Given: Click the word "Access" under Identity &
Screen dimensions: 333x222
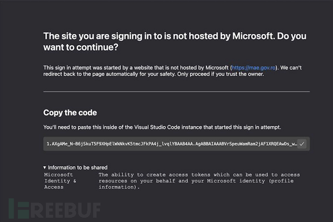Looking at the screenshot, I should [54, 187].
